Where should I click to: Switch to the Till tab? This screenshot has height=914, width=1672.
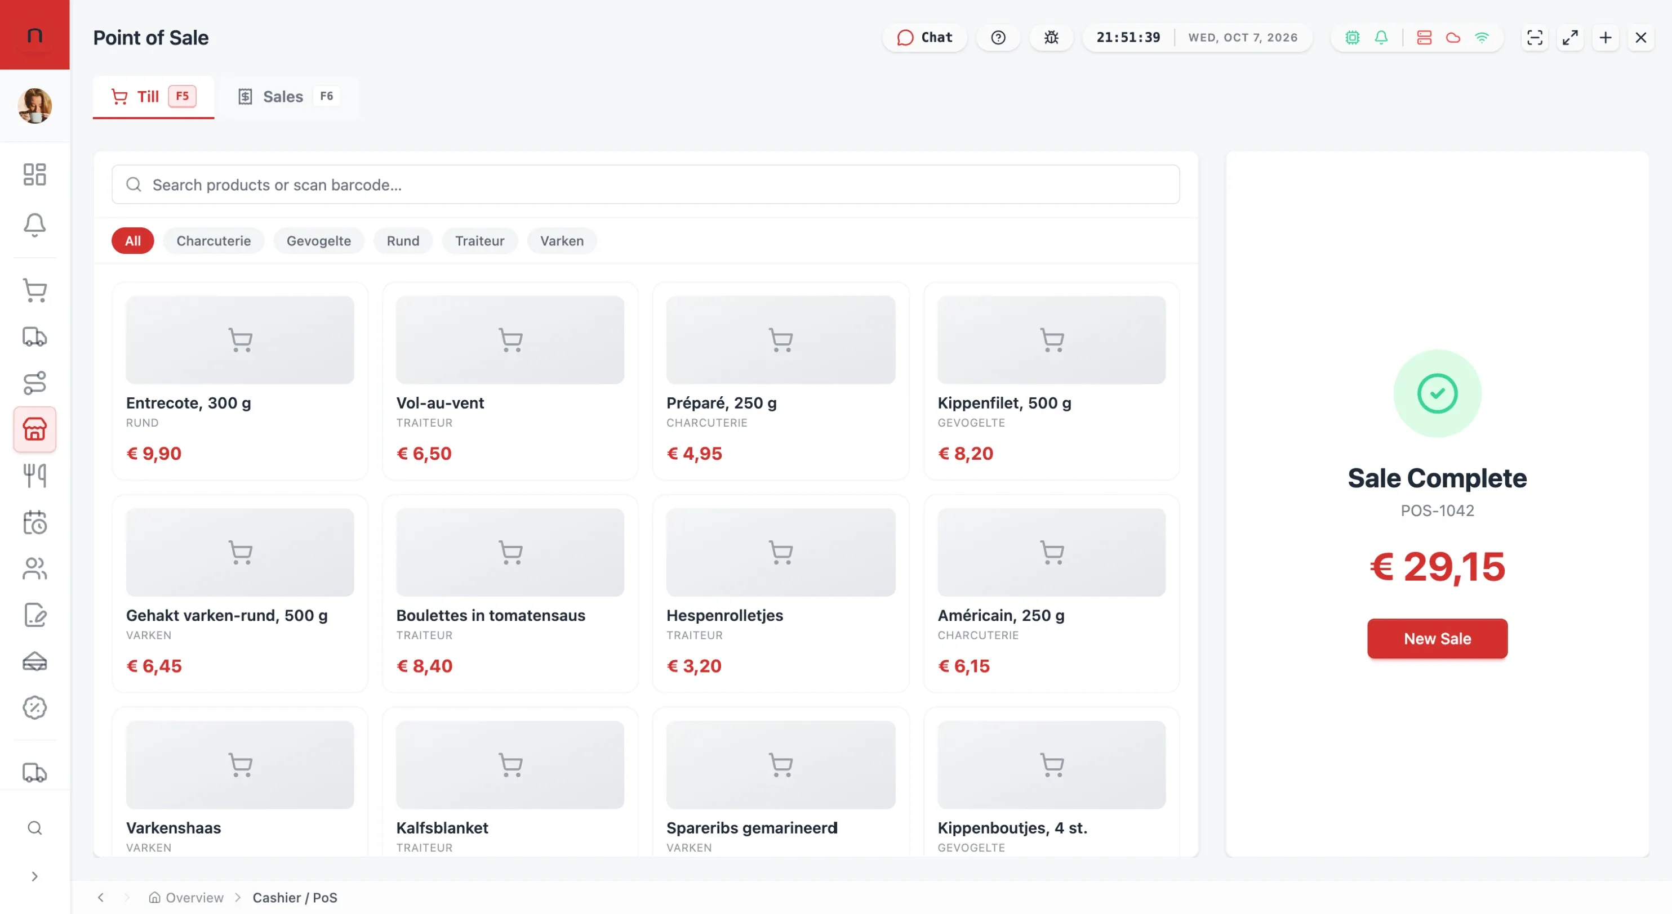click(153, 97)
